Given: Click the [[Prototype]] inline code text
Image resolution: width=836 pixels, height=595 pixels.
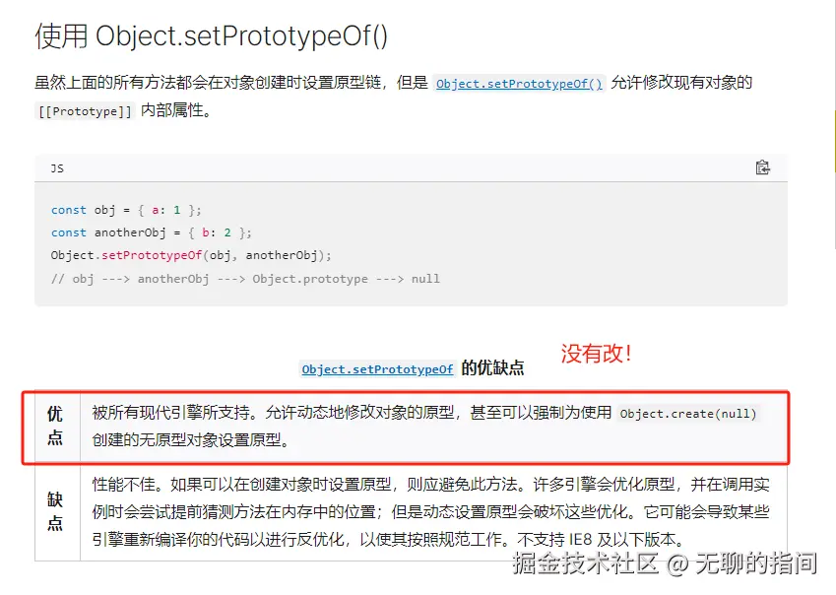Looking at the screenshot, I should pos(85,111).
